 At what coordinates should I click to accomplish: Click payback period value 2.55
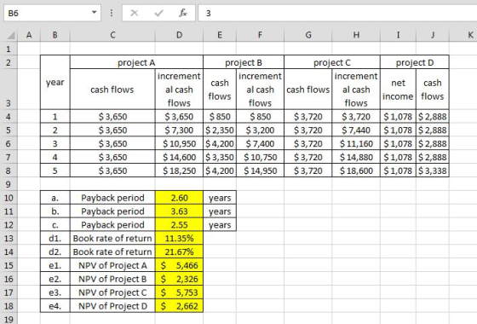pyautogui.click(x=179, y=225)
